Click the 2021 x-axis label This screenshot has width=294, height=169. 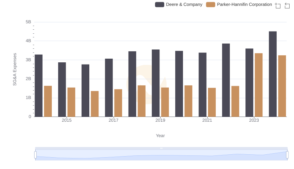(207, 120)
